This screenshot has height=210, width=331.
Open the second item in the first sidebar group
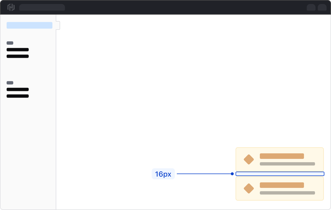18,56
